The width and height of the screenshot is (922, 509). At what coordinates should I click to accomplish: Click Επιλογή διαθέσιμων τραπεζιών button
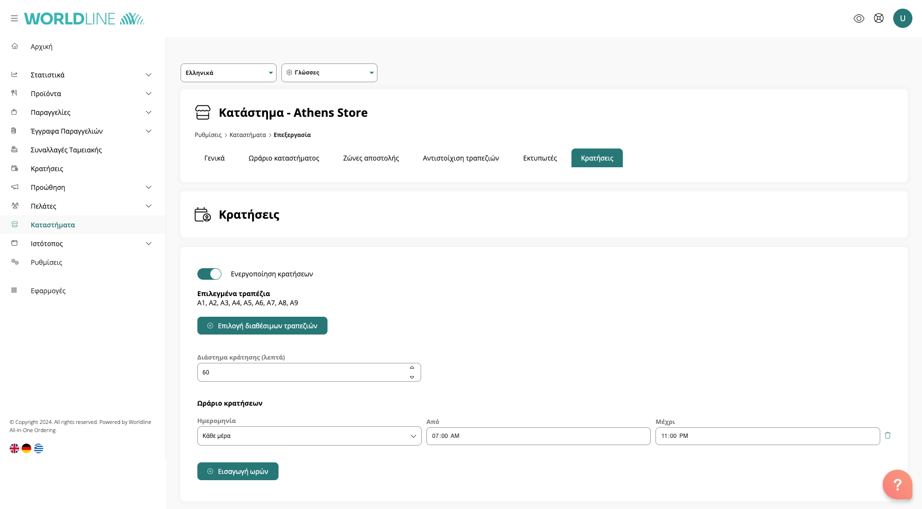(262, 326)
